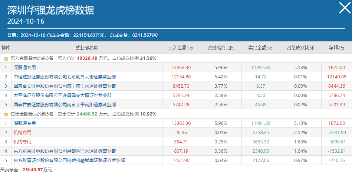Select buy amount 1431.90 cell
The height and width of the screenshot is (175, 352).
click(x=181, y=161)
